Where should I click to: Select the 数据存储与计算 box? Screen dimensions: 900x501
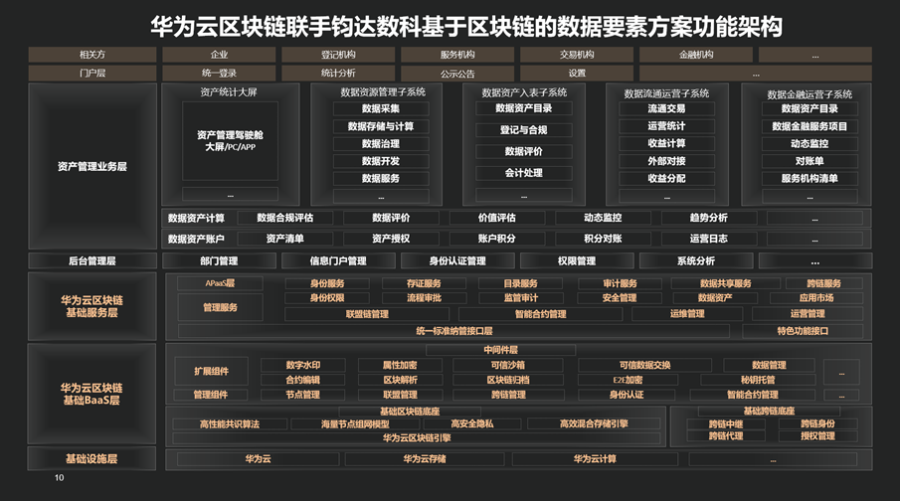point(381,126)
